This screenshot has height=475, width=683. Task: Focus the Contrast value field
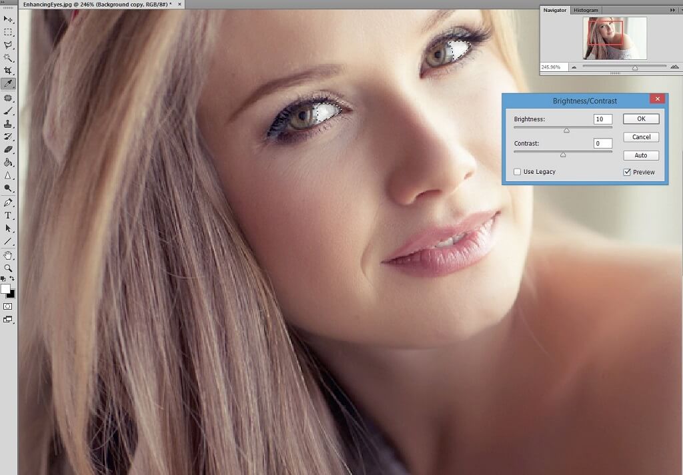tap(603, 143)
